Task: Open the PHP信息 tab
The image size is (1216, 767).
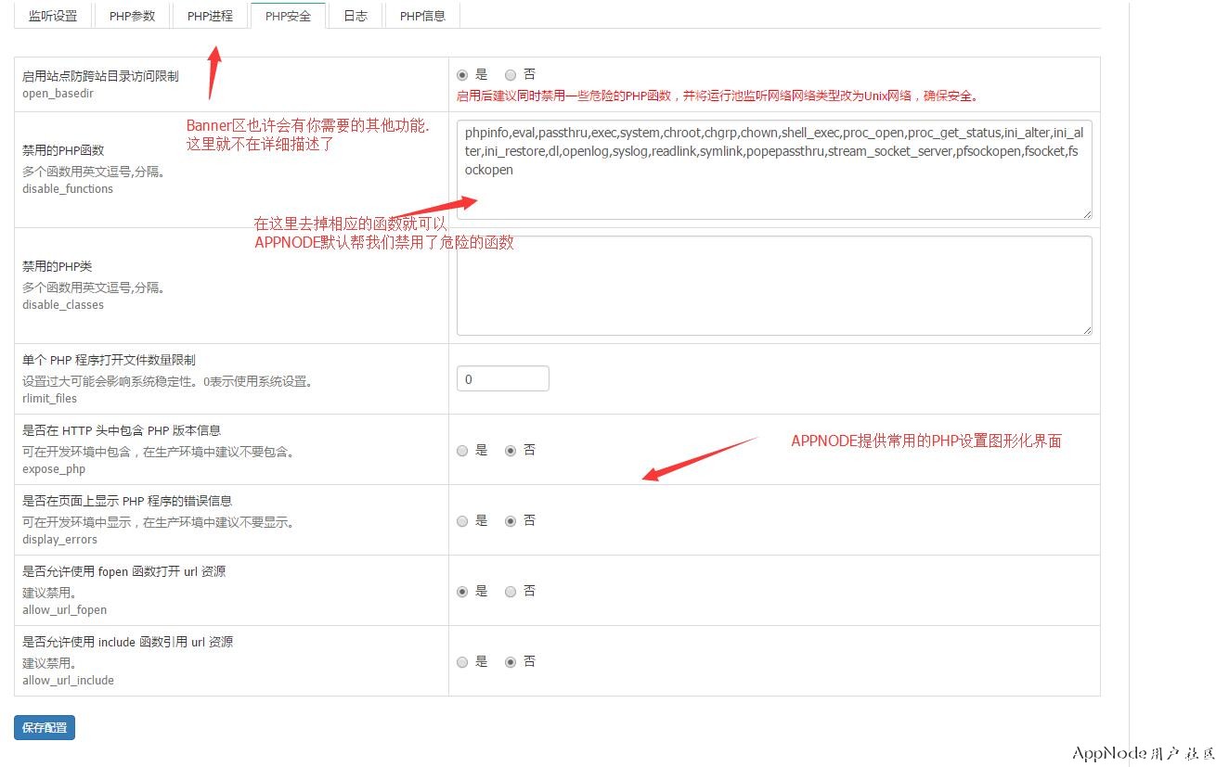Action: pos(422,16)
